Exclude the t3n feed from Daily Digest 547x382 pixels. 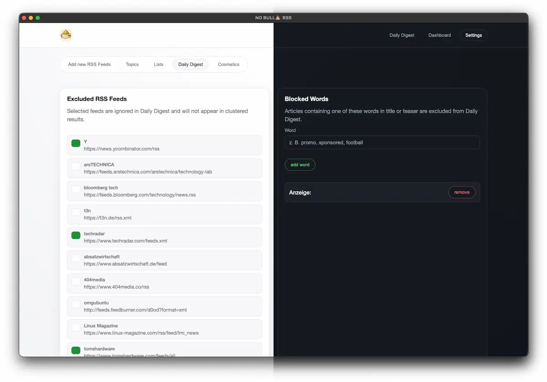coord(76,213)
